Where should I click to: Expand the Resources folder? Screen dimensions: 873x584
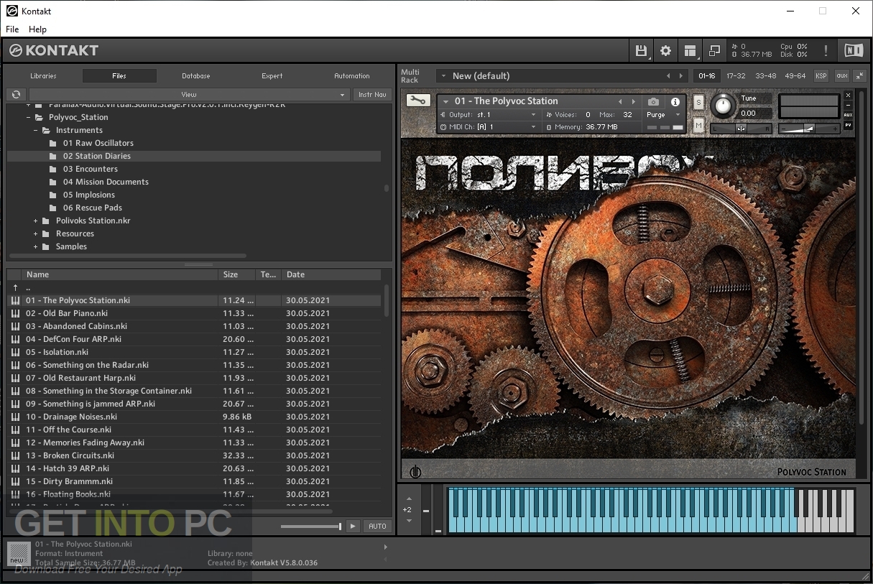click(x=35, y=233)
